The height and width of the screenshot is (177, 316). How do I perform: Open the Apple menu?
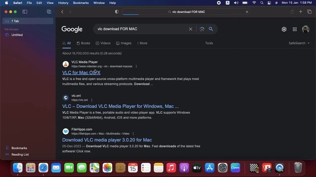point(6,3)
